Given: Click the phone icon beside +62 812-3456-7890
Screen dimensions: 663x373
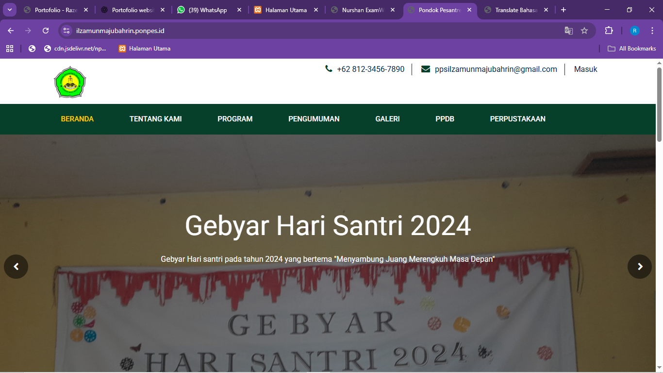Looking at the screenshot, I should (x=329, y=69).
